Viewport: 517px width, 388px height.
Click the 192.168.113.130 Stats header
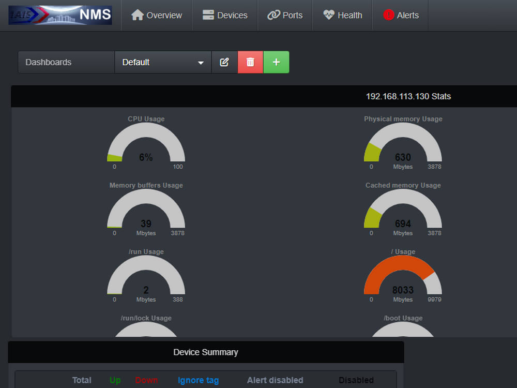coord(408,96)
